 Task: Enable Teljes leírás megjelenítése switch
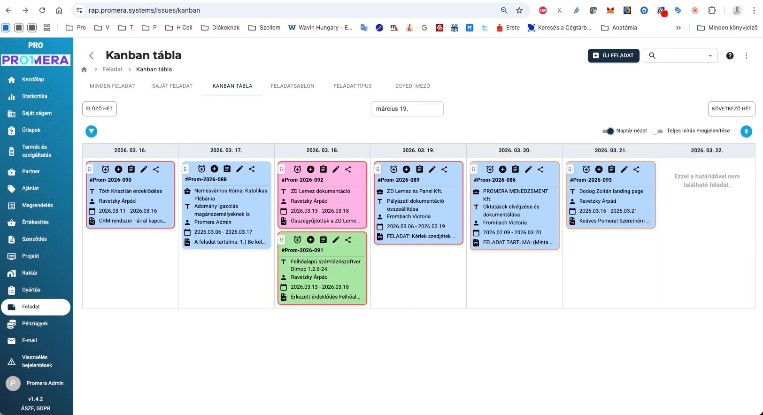tap(657, 131)
